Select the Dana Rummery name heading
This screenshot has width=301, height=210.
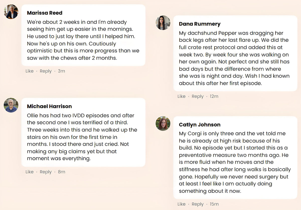tap(200, 24)
